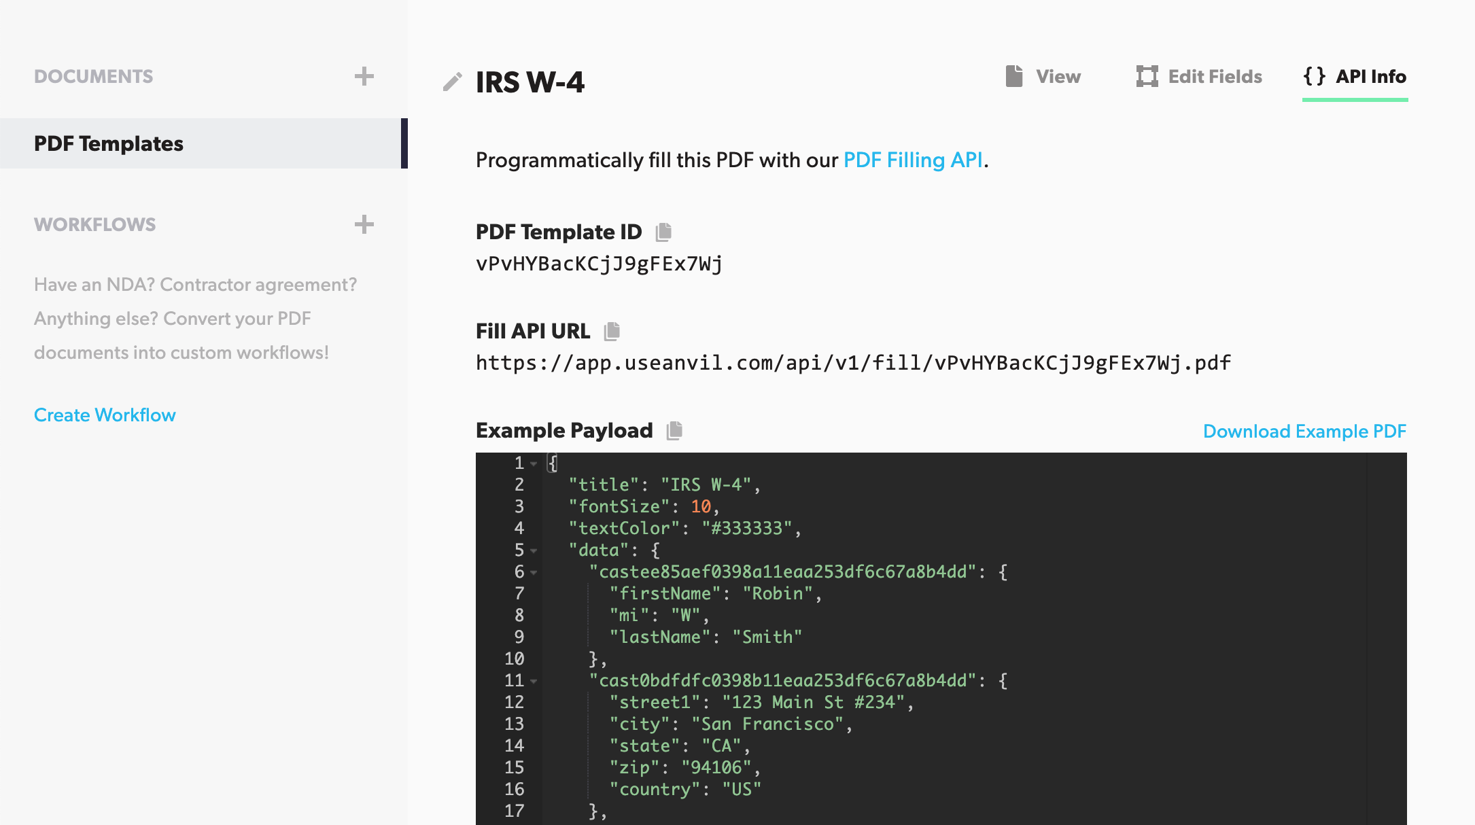This screenshot has height=825, width=1475.
Task: Click the "mi": "W" code line
Action: pyautogui.click(x=659, y=615)
